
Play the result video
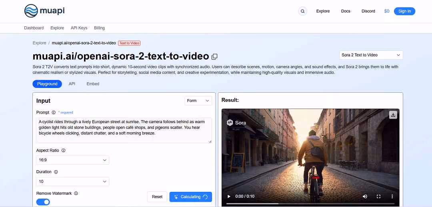(229, 197)
